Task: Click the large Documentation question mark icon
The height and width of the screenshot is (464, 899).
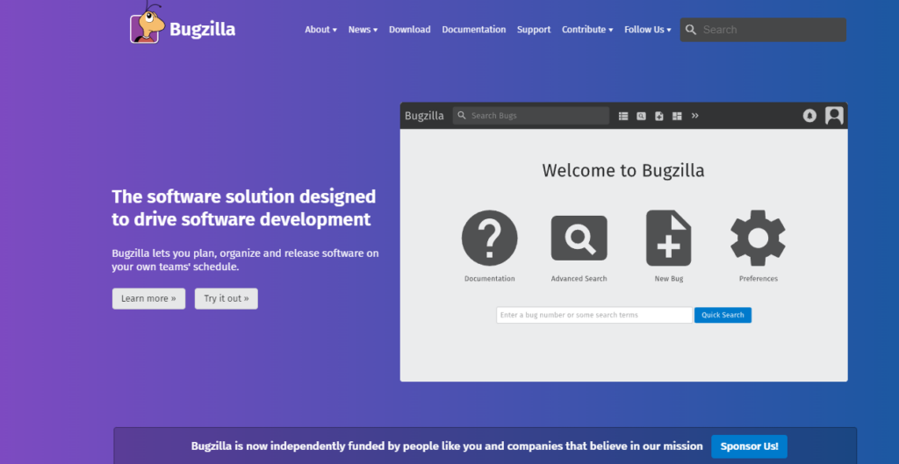Action: tap(490, 238)
